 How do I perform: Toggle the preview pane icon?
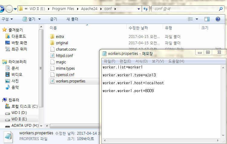(x=207, y=19)
